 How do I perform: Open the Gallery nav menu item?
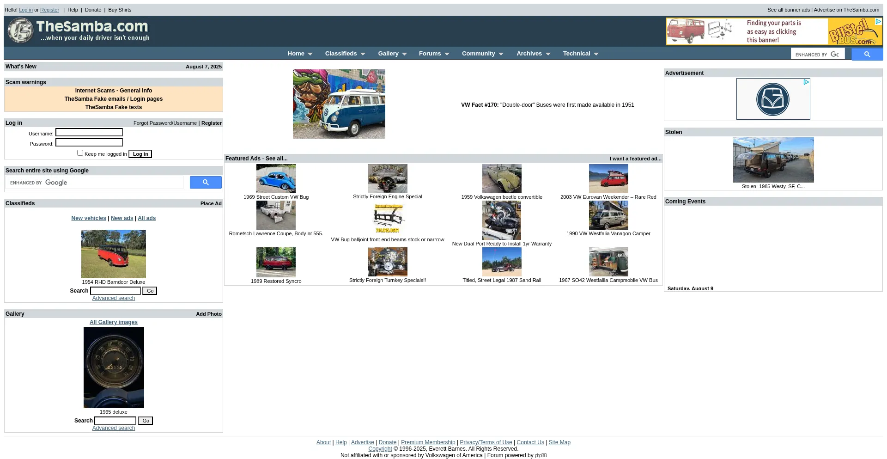click(388, 54)
